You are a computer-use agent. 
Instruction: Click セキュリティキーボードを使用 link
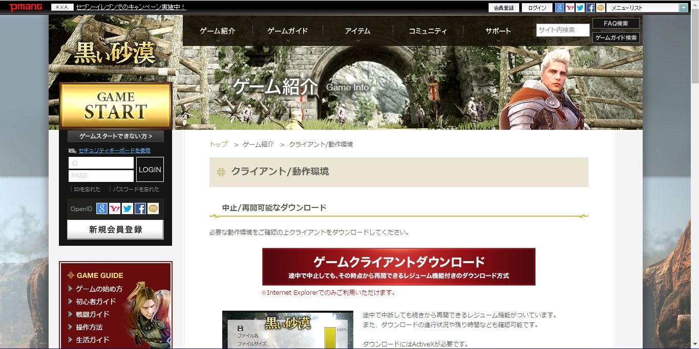(x=114, y=151)
